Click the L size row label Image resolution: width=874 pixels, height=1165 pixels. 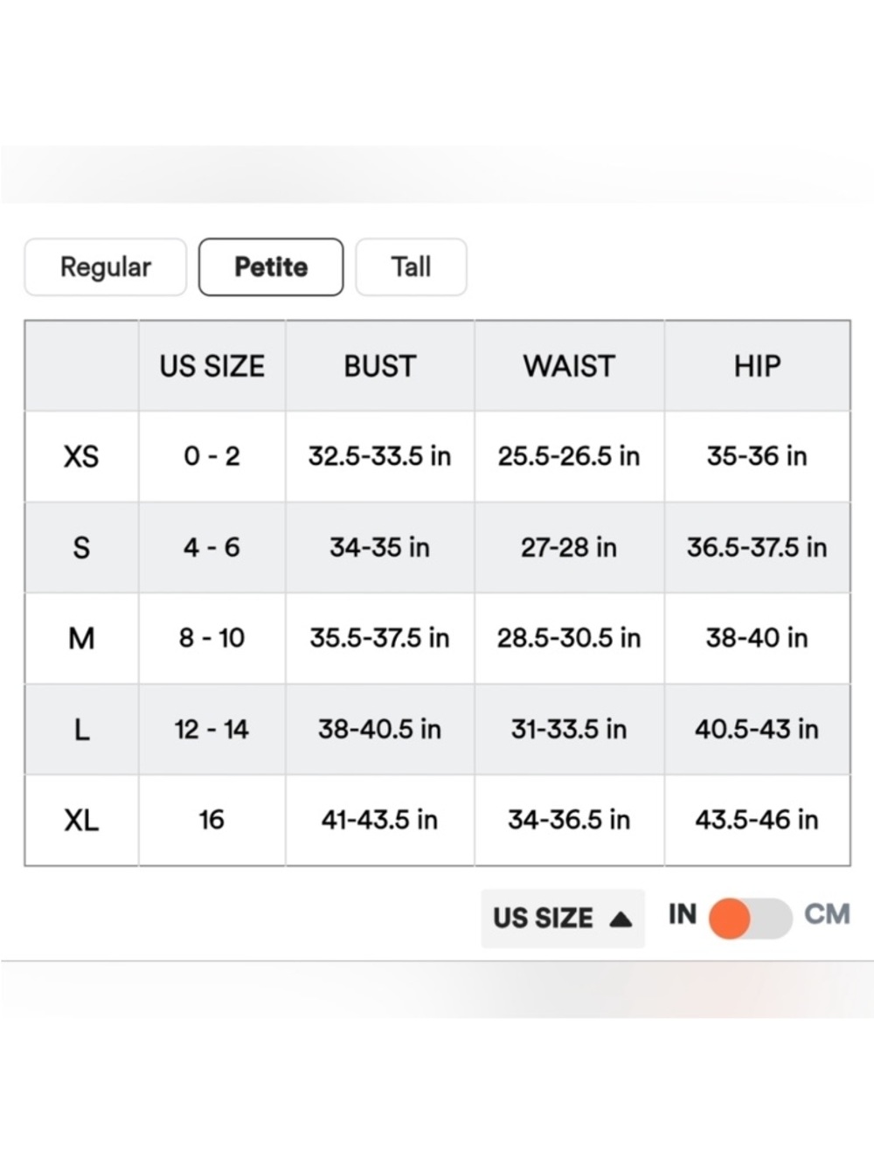pyautogui.click(x=81, y=730)
